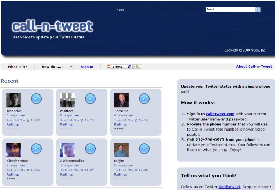View alizasherman's 1 responses
The height and width of the screenshot is (190, 275).
point(16,166)
